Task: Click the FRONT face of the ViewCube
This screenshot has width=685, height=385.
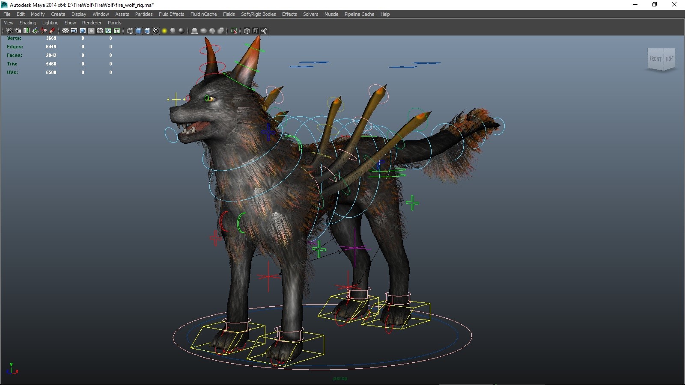Action: click(655, 59)
